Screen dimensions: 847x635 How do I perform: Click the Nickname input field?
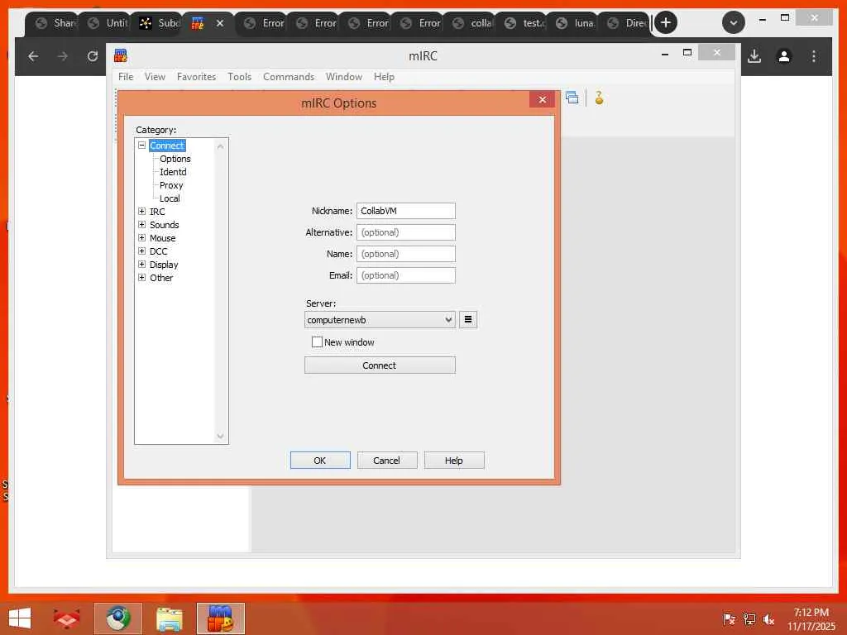coord(405,211)
